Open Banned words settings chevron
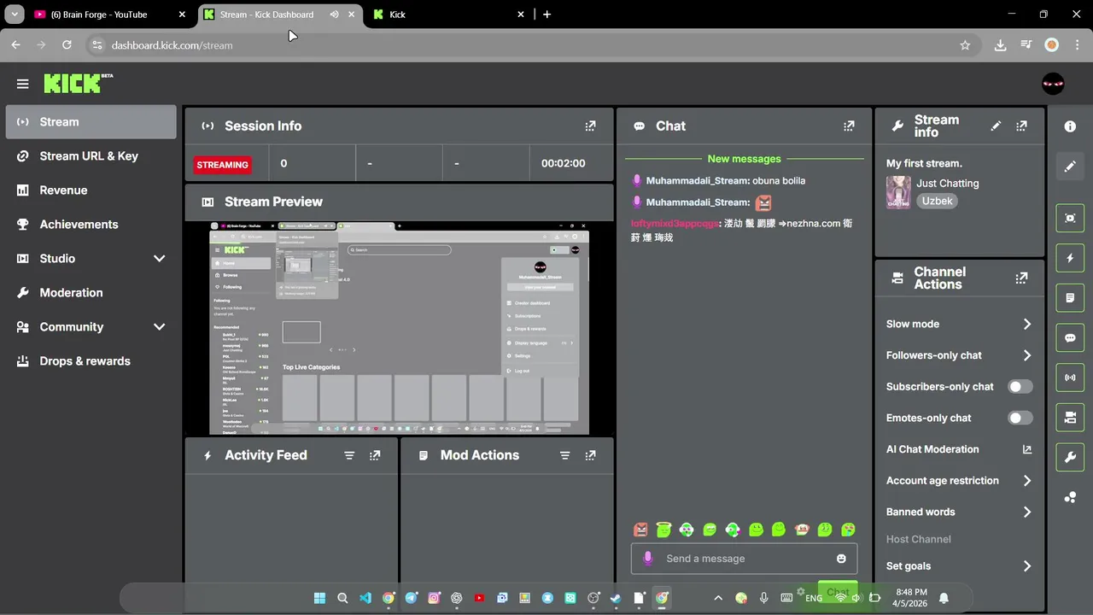This screenshot has height=615, width=1093. coord(1026,512)
